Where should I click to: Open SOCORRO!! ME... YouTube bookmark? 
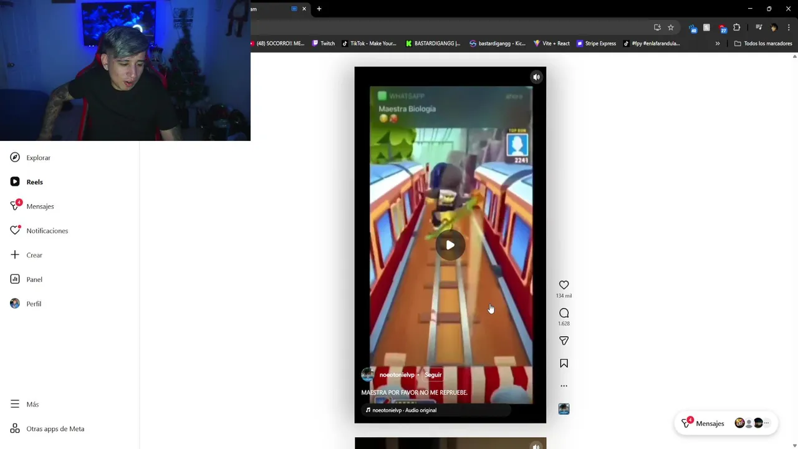(278, 44)
